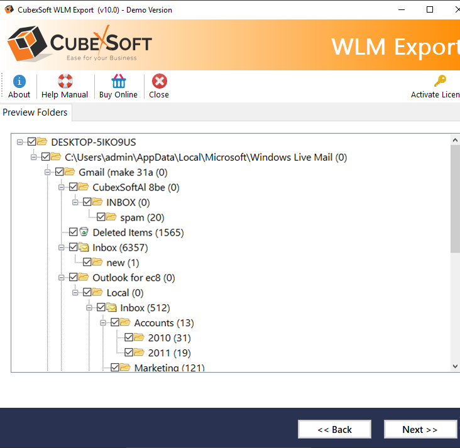Click the Accounts (13) folder icon
This screenshot has width=460, height=448.
click(125, 322)
